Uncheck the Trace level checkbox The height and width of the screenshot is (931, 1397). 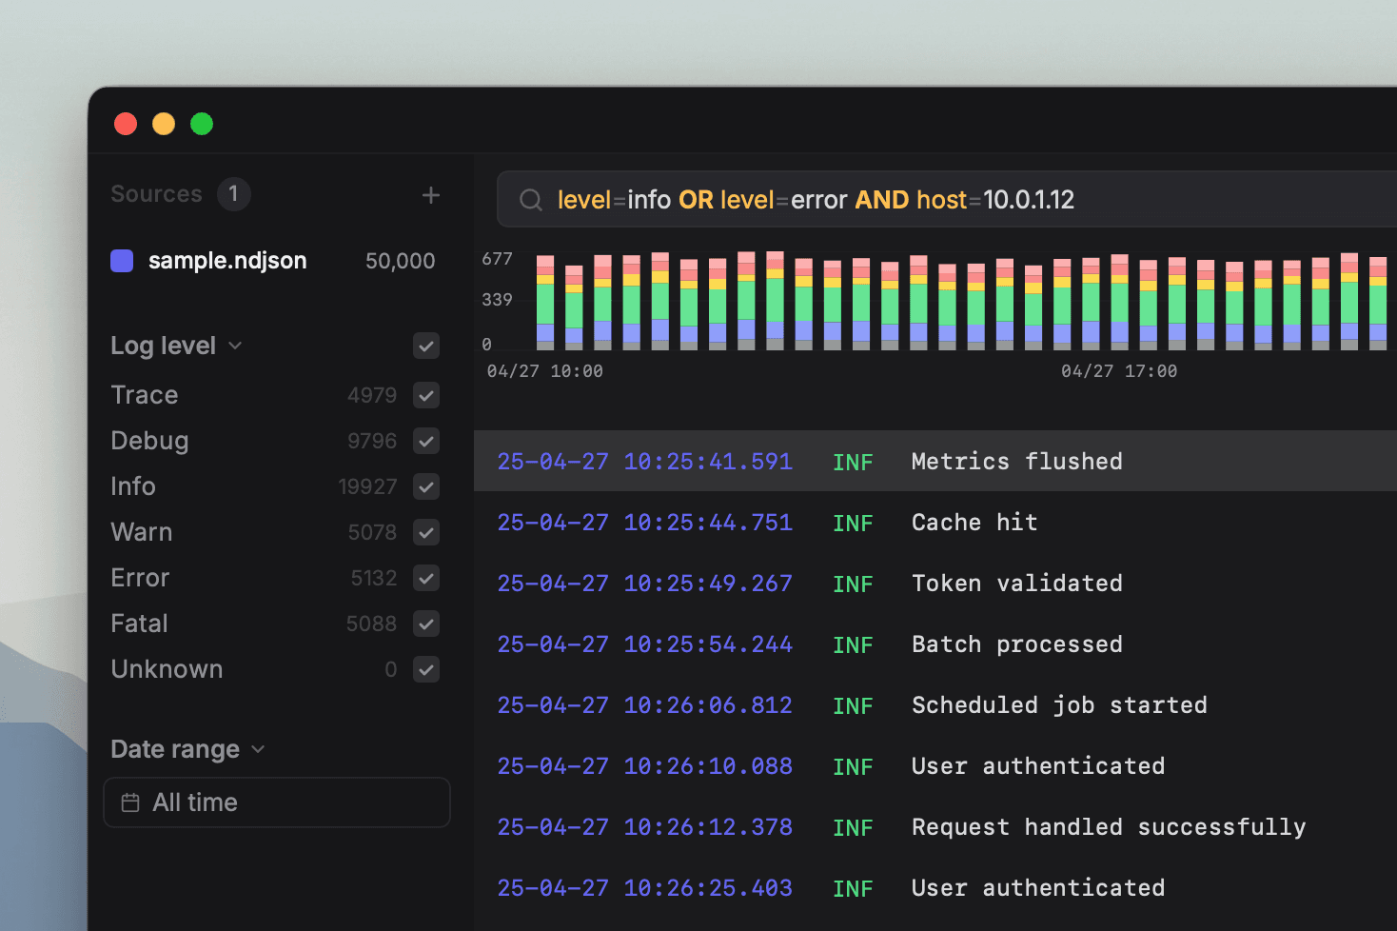point(426,395)
